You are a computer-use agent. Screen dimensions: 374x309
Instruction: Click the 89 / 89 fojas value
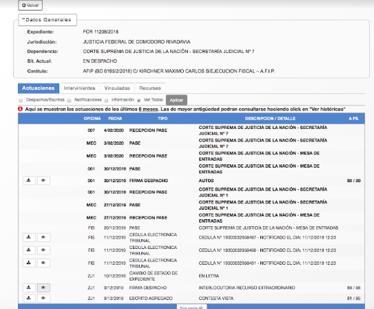354,181
